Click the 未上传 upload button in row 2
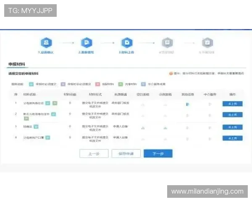The height and width of the screenshot is (202, 252). pyautogui.click(x=233, y=115)
